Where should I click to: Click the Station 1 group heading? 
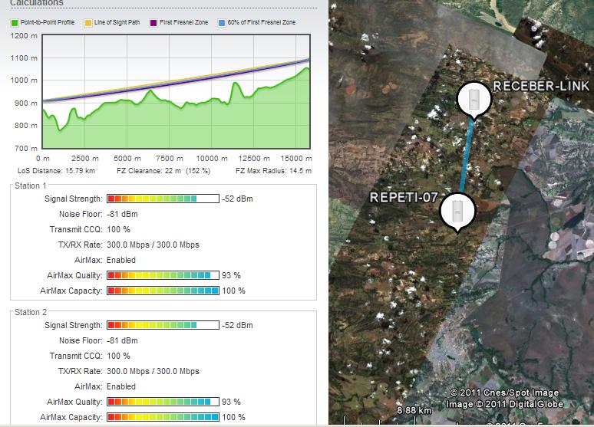click(x=30, y=186)
